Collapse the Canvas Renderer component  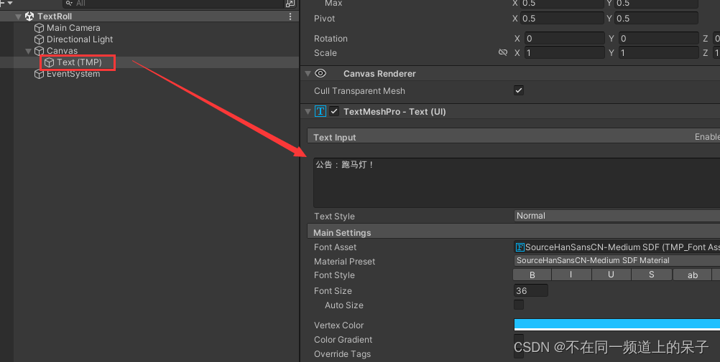click(308, 73)
